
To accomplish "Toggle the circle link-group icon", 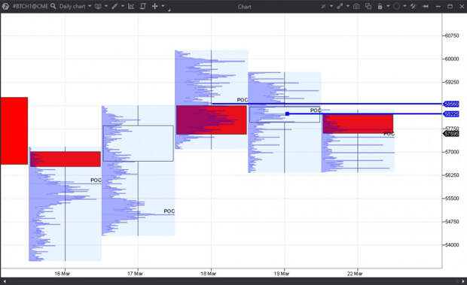I will (x=396, y=6).
